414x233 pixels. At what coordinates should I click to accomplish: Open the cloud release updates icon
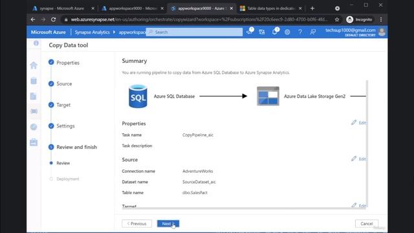(x=250, y=32)
